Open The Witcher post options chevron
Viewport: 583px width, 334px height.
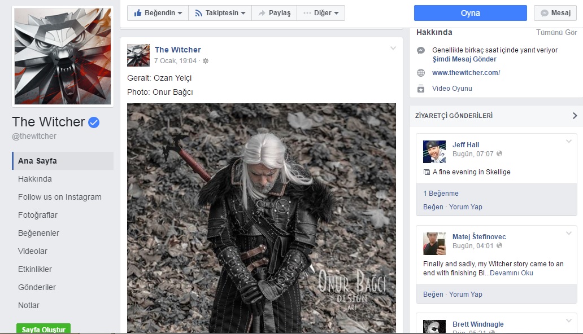pyautogui.click(x=393, y=49)
